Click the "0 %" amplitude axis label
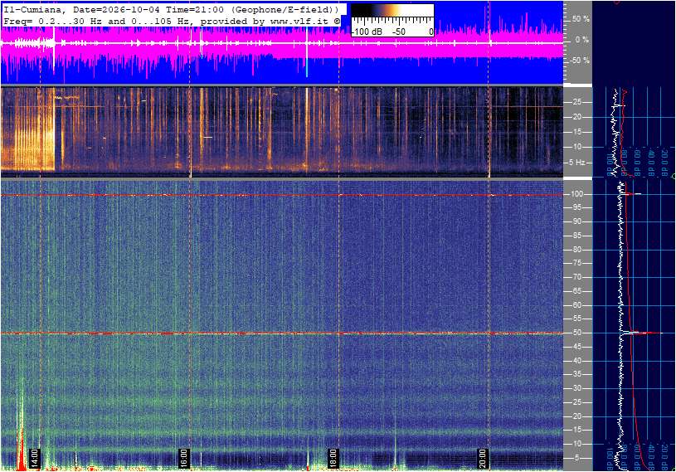Image resolution: width=676 pixels, height=472 pixels. [582, 40]
